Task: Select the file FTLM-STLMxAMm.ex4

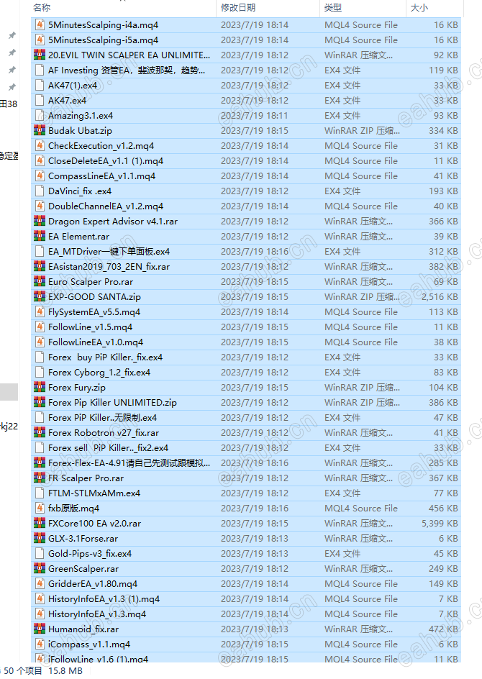Action: tap(94, 493)
